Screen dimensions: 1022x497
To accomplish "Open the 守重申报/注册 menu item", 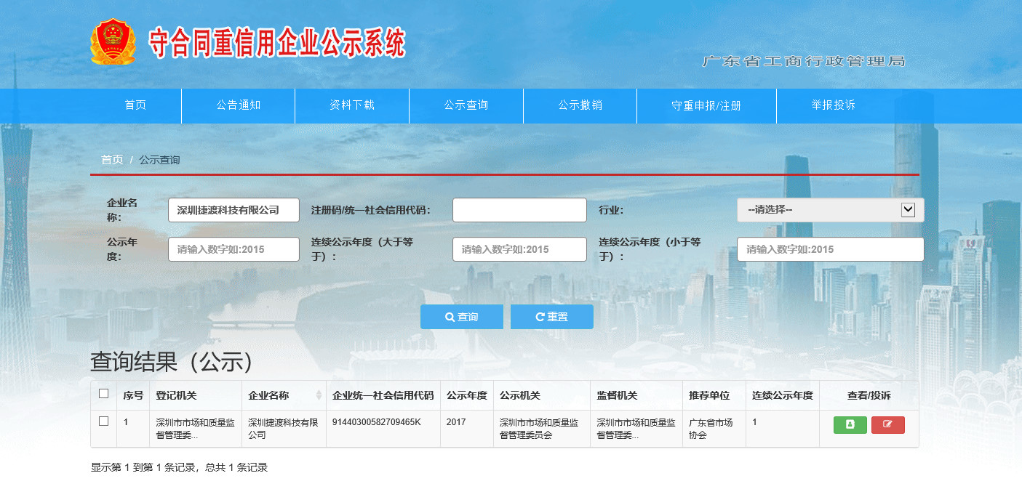I will (706, 105).
